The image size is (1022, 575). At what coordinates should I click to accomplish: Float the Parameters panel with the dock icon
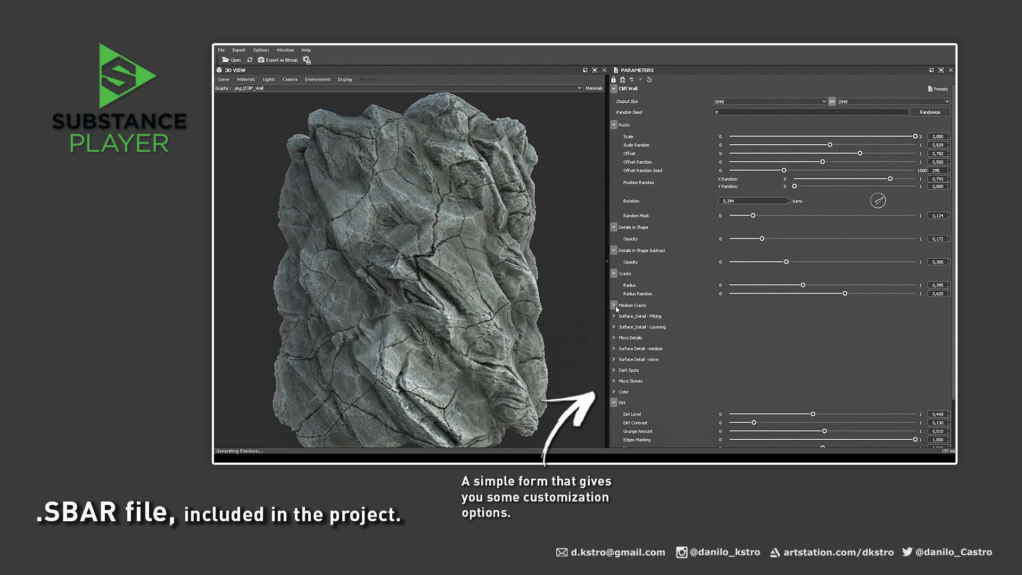[932, 70]
